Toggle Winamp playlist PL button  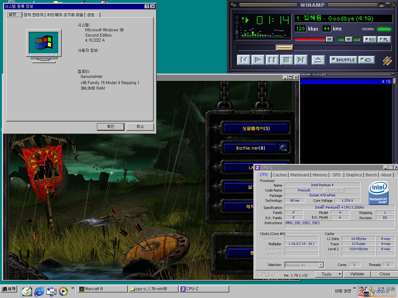[x=384, y=39]
